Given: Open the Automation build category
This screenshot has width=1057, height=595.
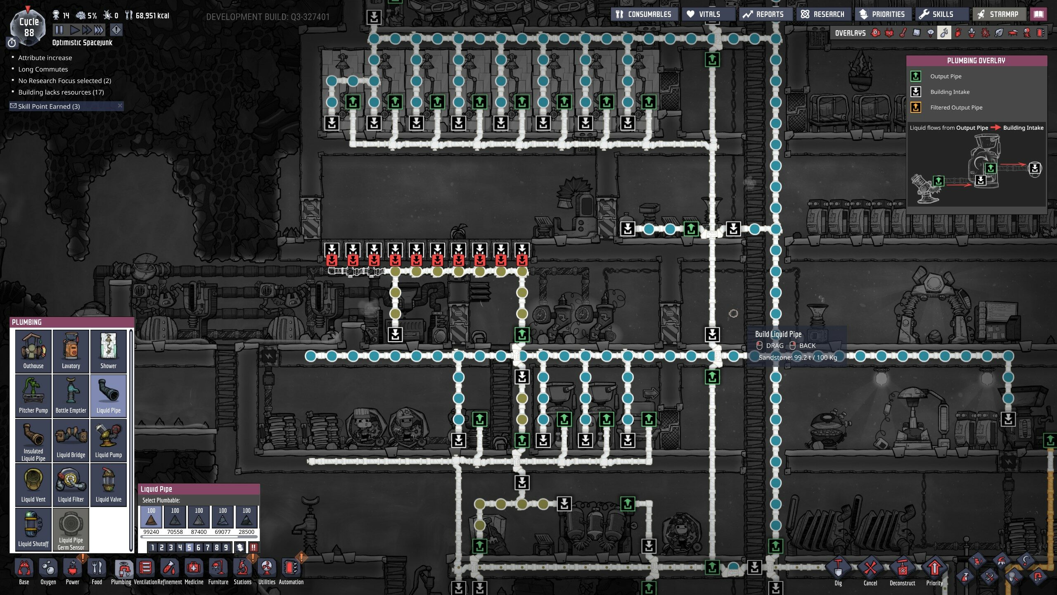Looking at the screenshot, I should click(291, 571).
